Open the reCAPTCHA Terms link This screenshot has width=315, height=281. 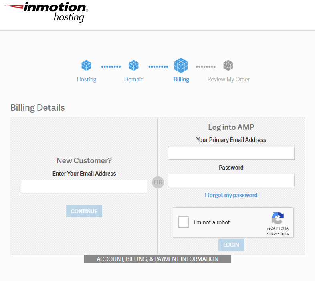[x=285, y=233]
